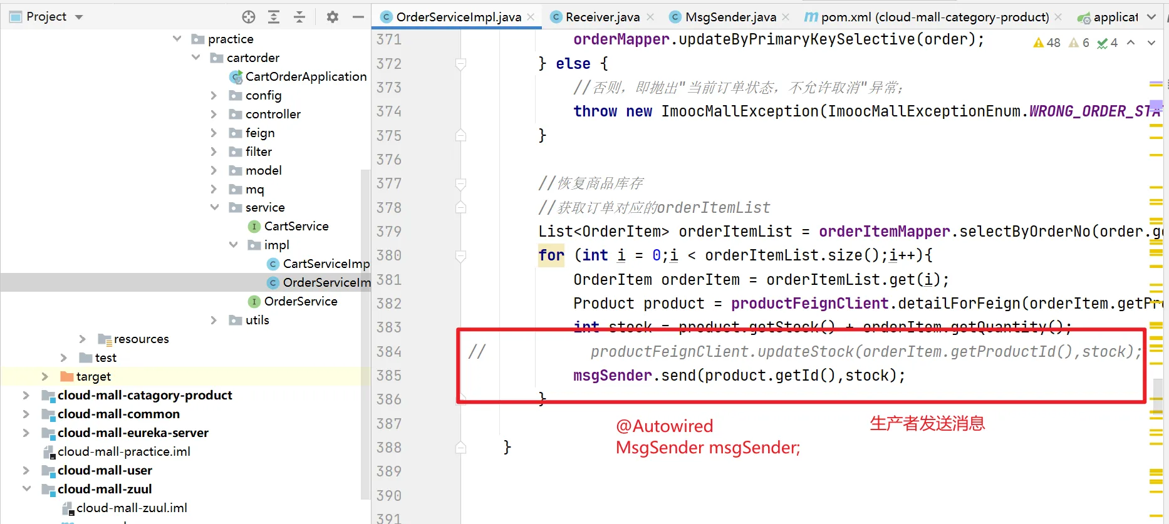The image size is (1169, 524).
Task: Select CartOrderApplication class in tree
Action: click(298, 76)
